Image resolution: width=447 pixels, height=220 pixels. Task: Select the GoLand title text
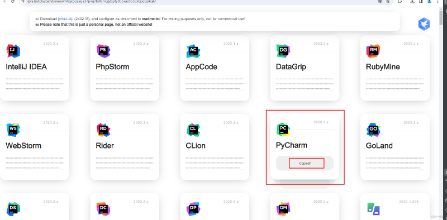click(x=379, y=146)
